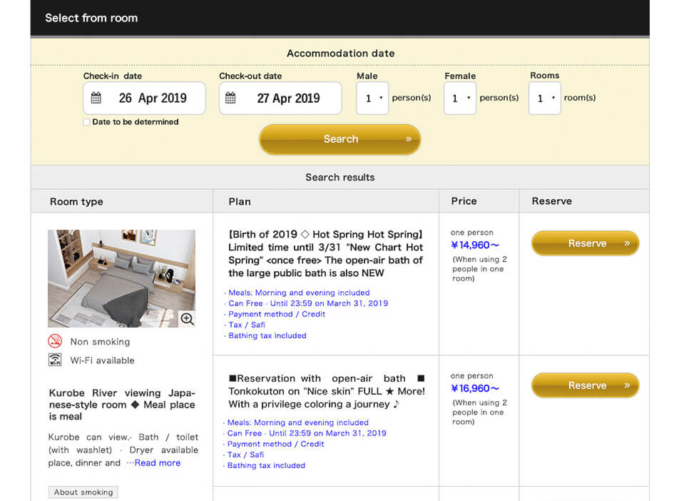Click the check-in date field 26 Apr 2019
679x501 pixels.
pyautogui.click(x=152, y=98)
